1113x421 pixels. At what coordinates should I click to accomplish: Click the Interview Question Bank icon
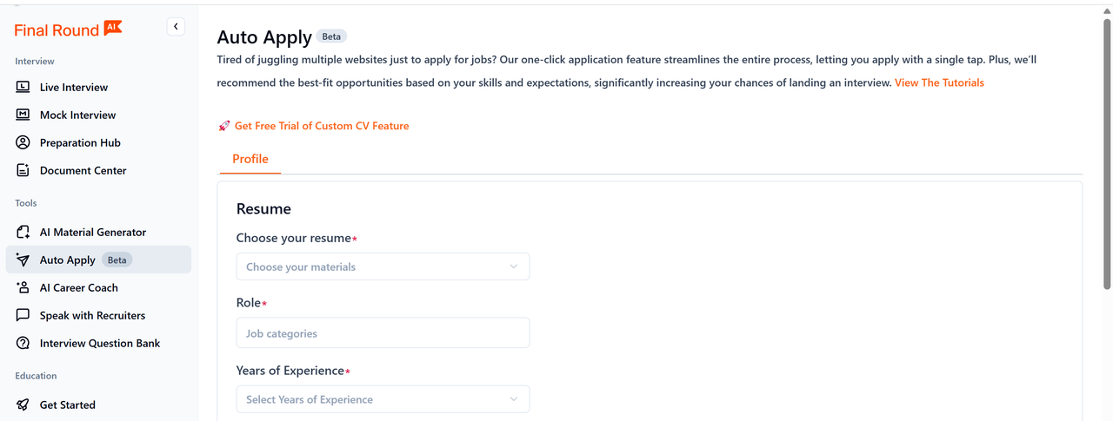(x=23, y=343)
